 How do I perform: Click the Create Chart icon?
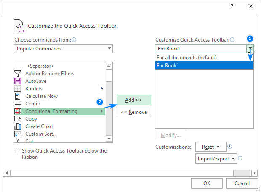(x=18, y=126)
